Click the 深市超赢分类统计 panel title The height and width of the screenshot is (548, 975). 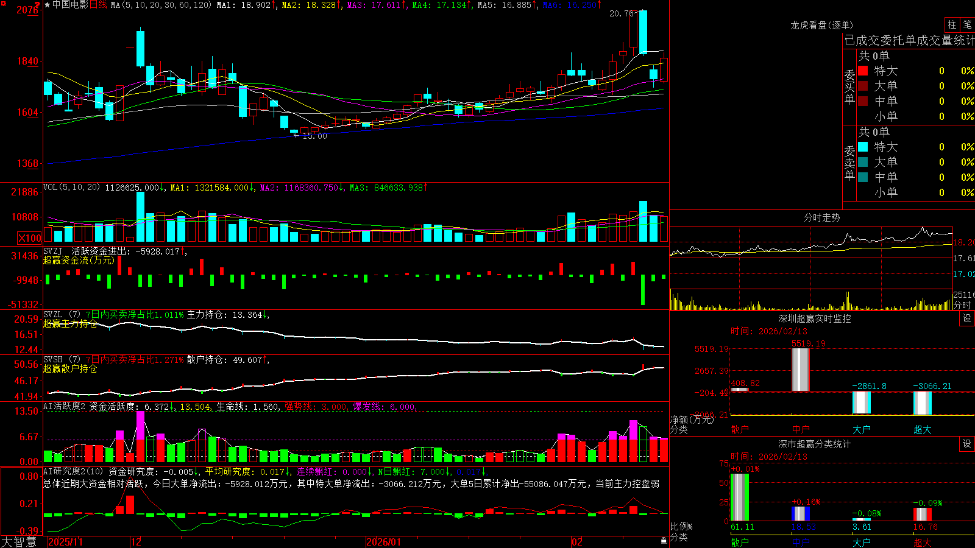(815, 444)
